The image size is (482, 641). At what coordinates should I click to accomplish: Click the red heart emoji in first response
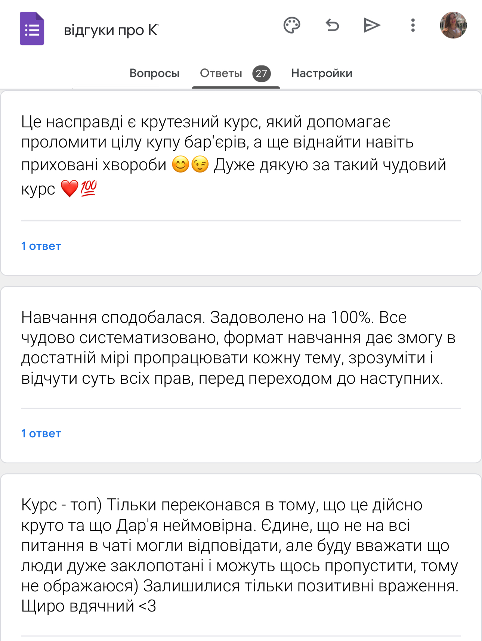coord(69,189)
